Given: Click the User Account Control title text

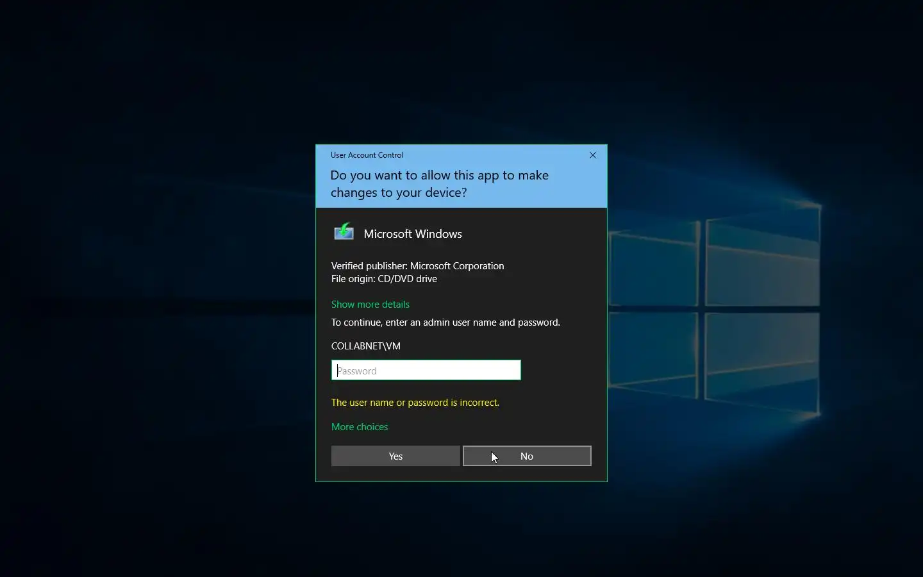Looking at the screenshot, I should pos(367,155).
